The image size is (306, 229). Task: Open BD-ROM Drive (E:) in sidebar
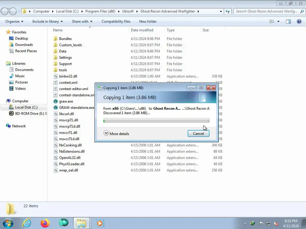(x=28, y=114)
